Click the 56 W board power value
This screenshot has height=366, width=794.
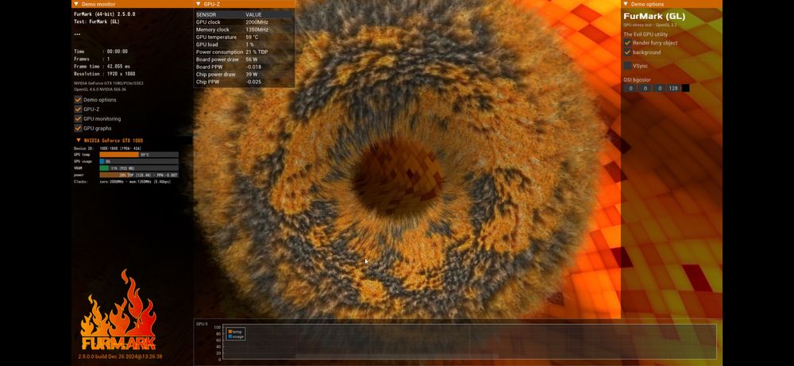[251, 60]
